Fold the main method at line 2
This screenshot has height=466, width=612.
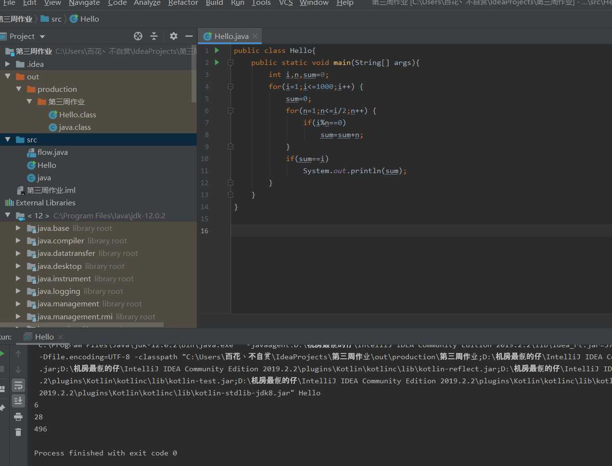[x=230, y=63]
